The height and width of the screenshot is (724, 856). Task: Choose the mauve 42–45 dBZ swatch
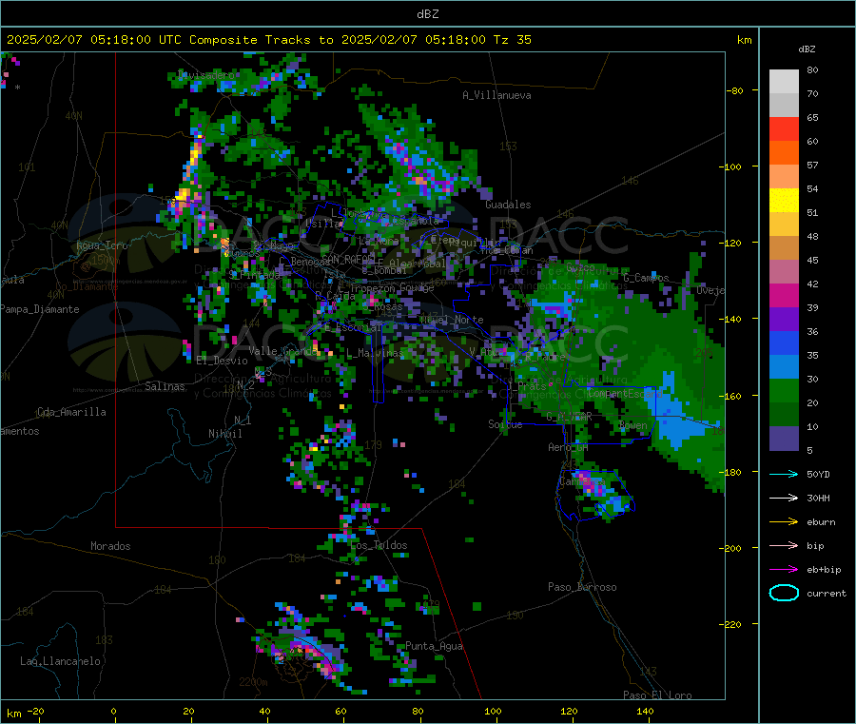(x=784, y=272)
